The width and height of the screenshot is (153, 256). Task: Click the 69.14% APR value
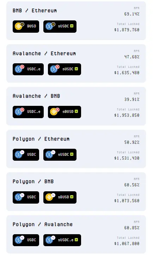click(132, 14)
